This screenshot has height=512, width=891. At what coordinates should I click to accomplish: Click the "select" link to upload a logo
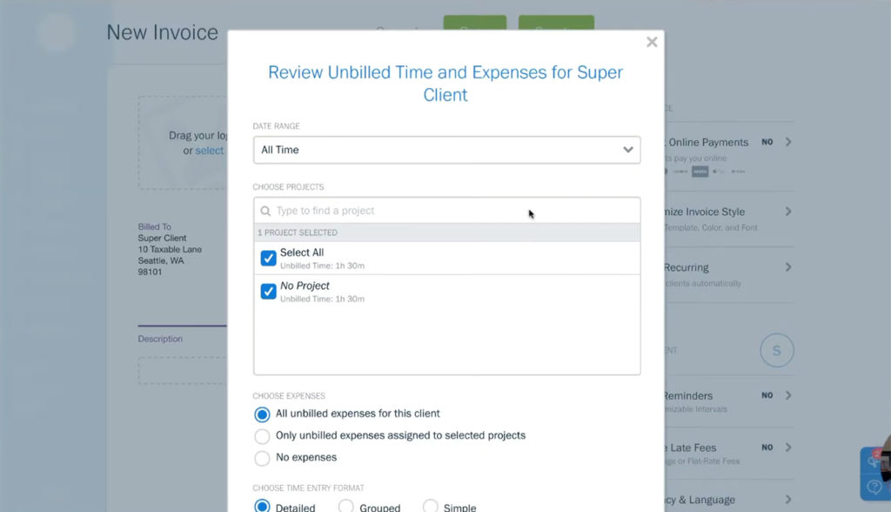[x=208, y=150]
